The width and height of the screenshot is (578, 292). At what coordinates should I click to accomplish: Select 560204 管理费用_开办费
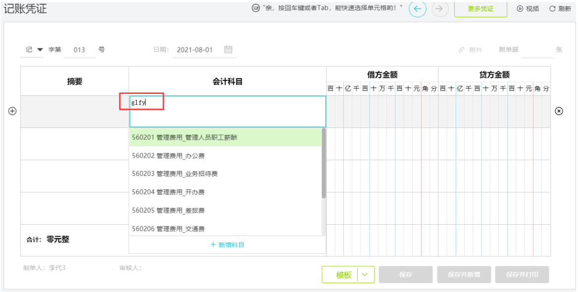click(225, 192)
